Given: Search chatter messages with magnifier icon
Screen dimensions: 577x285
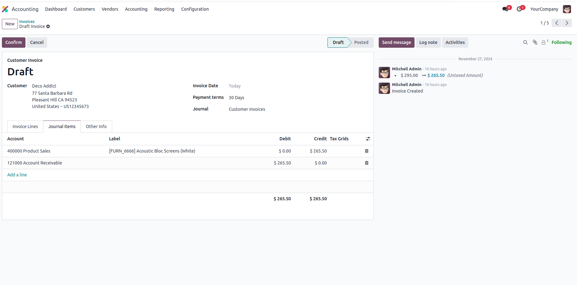Looking at the screenshot, I should pos(525,42).
